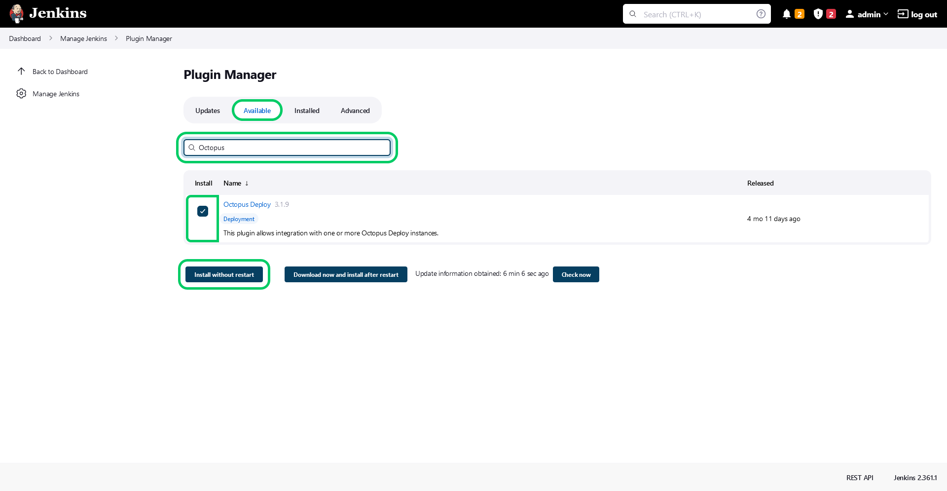Open the REST API footer link
The width and height of the screenshot is (947, 491).
[x=860, y=478]
